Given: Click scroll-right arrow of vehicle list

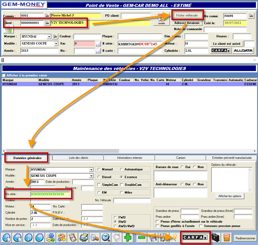Looking at the screenshot, I should click(255, 151).
